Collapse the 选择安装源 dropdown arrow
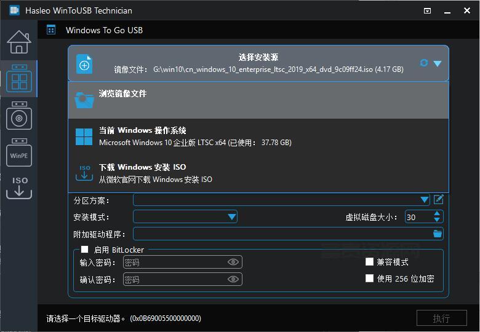This screenshot has height=332, width=480. tap(438, 63)
